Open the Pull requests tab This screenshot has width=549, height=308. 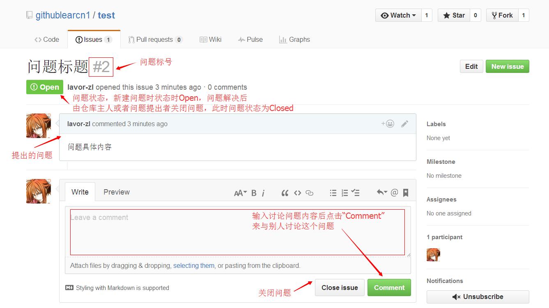pyautogui.click(x=155, y=39)
